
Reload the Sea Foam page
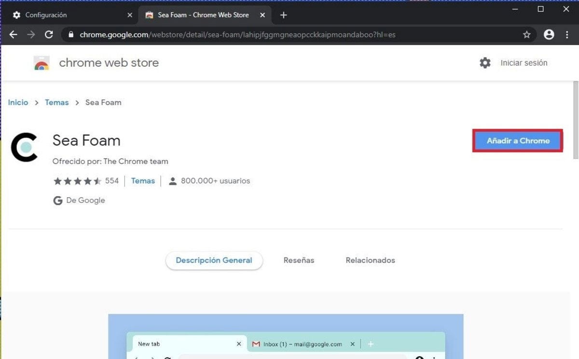point(49,34)
